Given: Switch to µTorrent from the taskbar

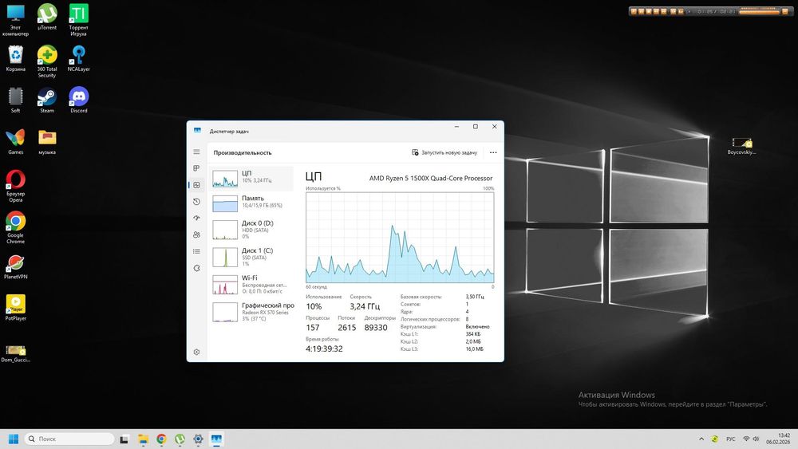Looking at the screenshot, I should point(180,439).
